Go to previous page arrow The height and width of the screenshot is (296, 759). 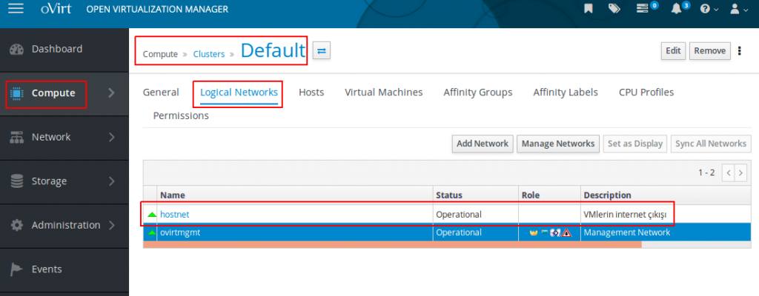728,172
